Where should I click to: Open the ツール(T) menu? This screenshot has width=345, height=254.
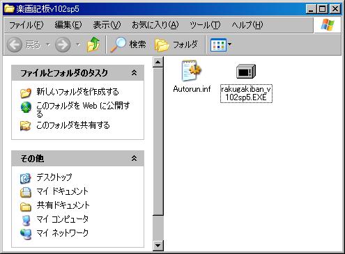point(205,25)
